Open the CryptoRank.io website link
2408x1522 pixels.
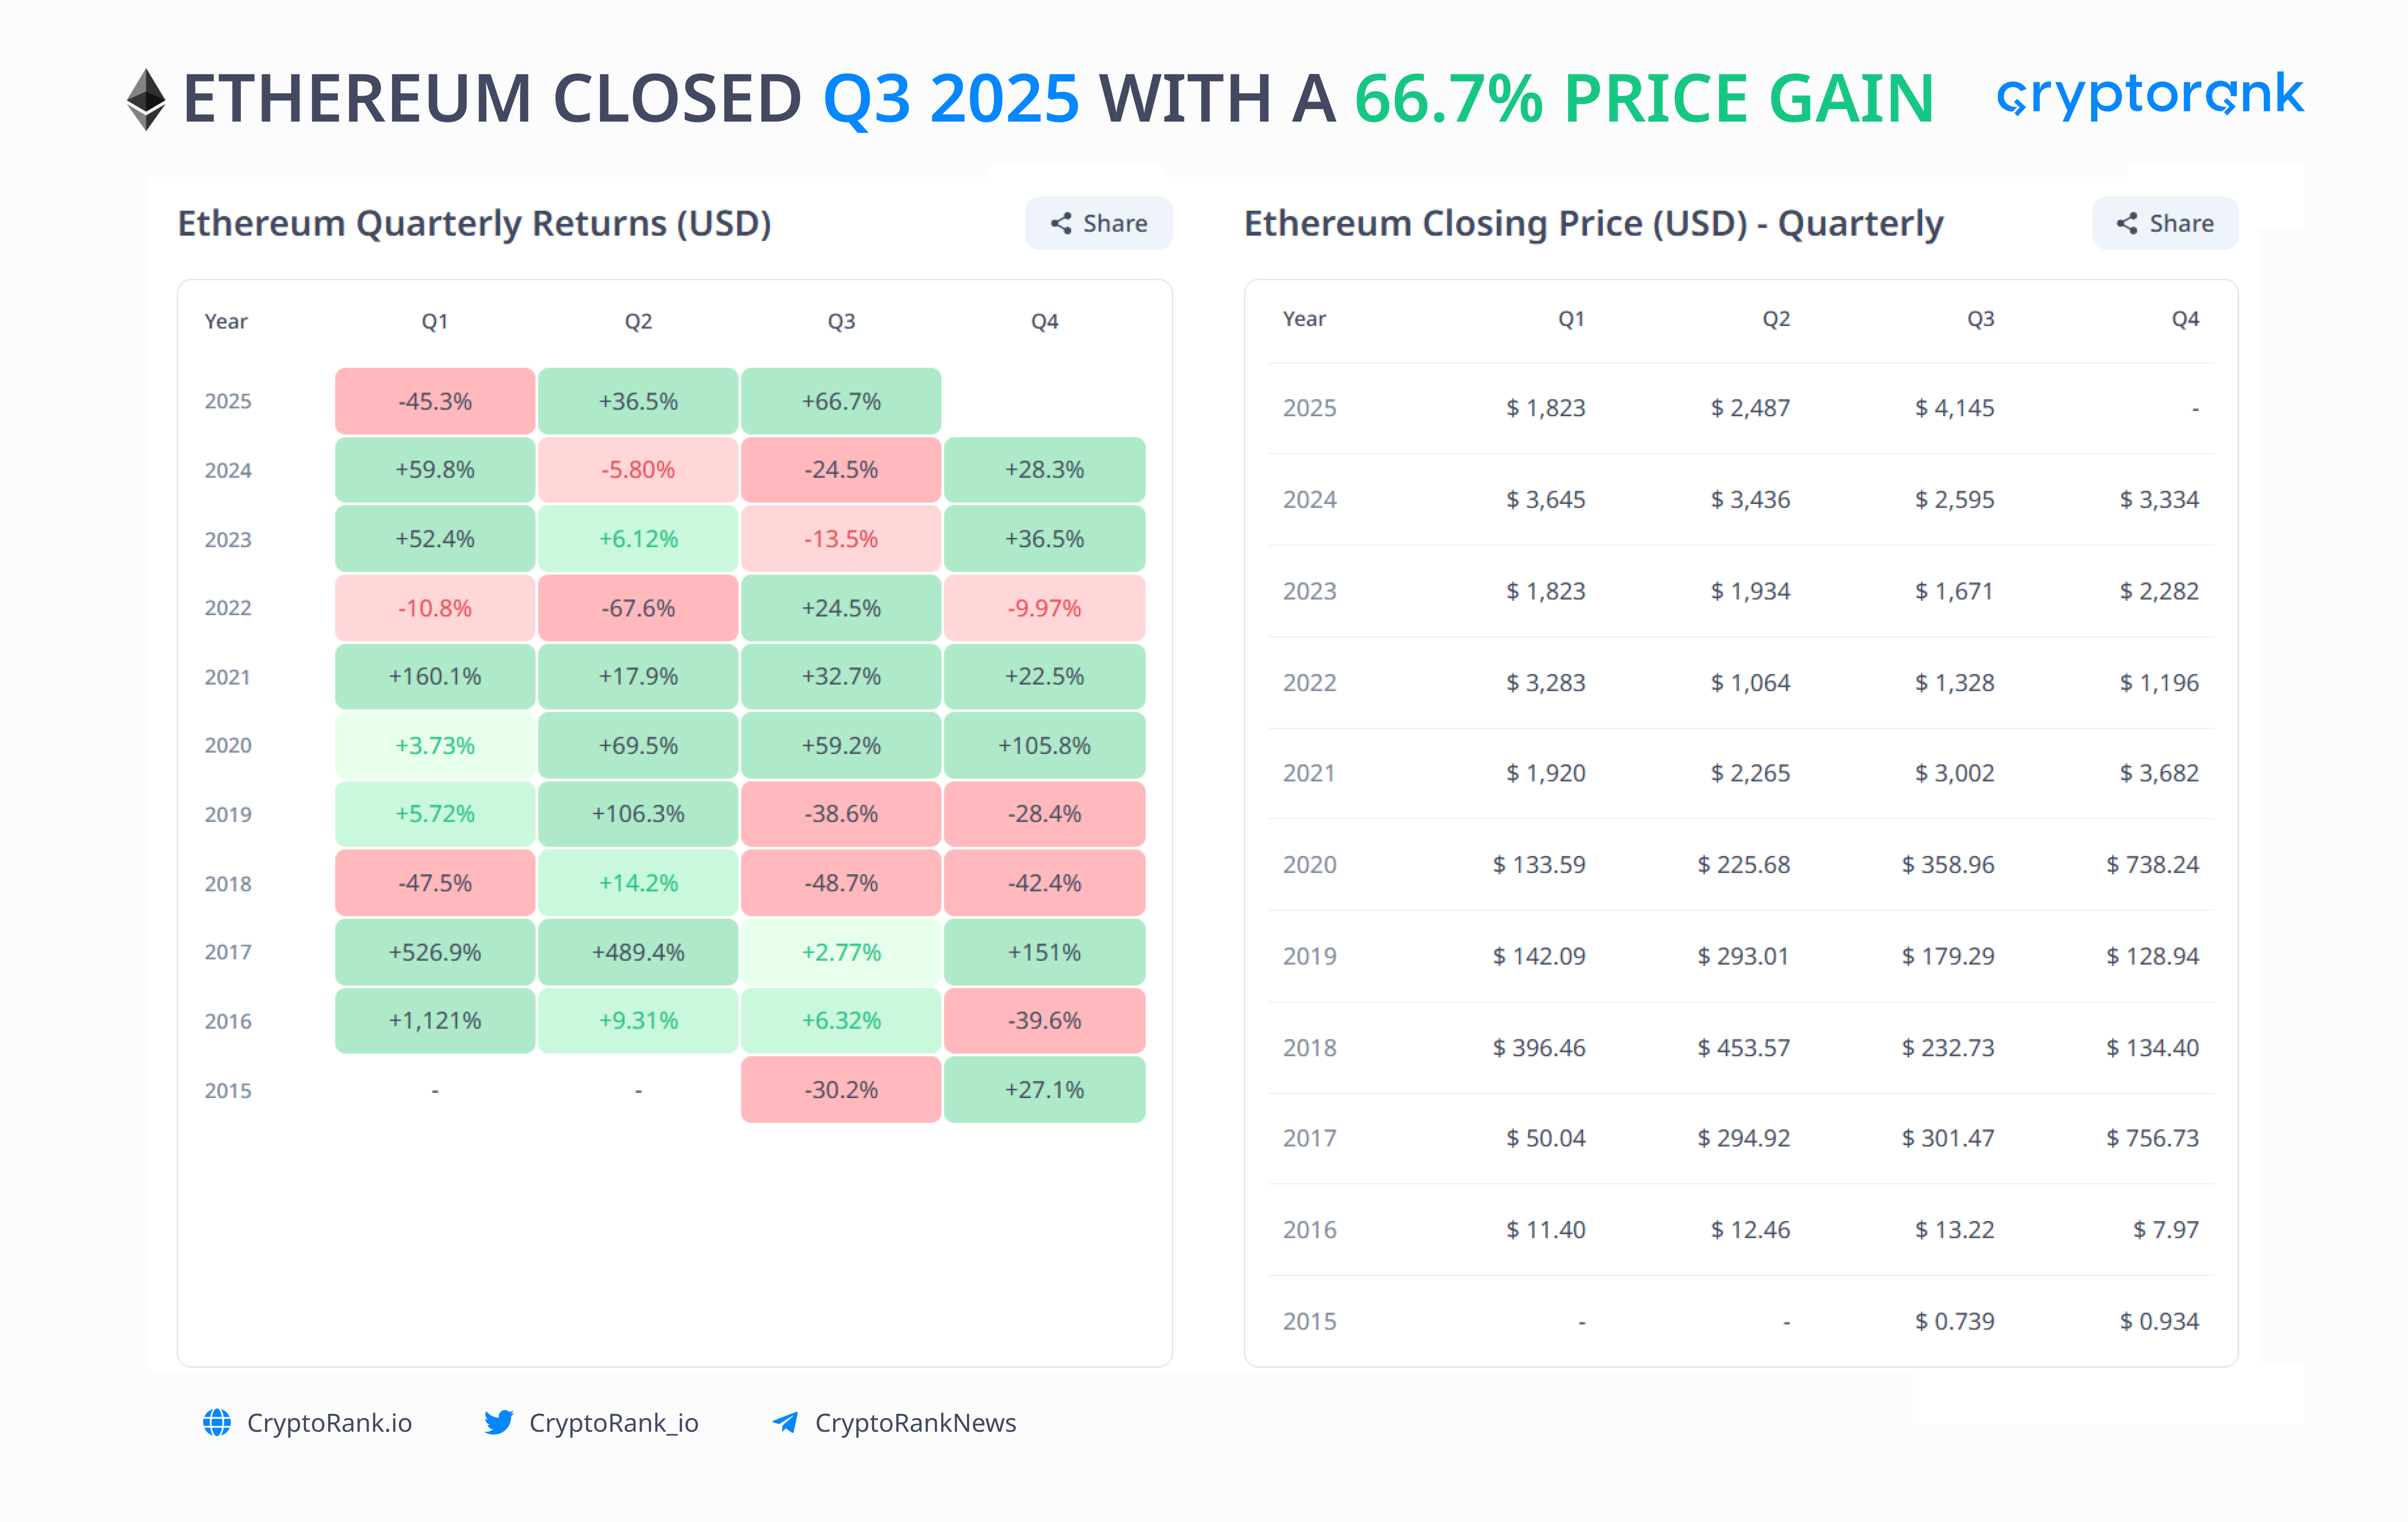tap(329, 1422)
